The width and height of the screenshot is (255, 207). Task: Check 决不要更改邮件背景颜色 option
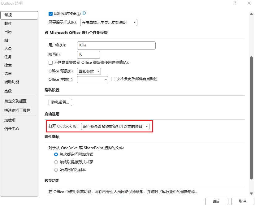pos(113,79)
